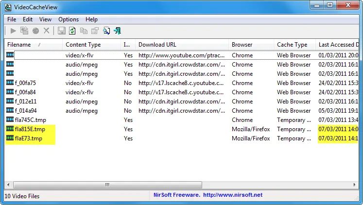This screenshot has width=363, height=205.
Task: Click the '10 Video Files' status bar text
Action: tap(22, 196)
